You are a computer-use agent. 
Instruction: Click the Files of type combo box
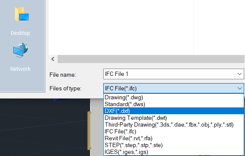[x=174, y=89]
